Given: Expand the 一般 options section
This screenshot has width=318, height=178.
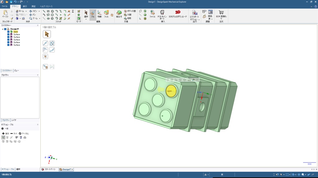Looking at the screenshot, I should tap(5, 129).
